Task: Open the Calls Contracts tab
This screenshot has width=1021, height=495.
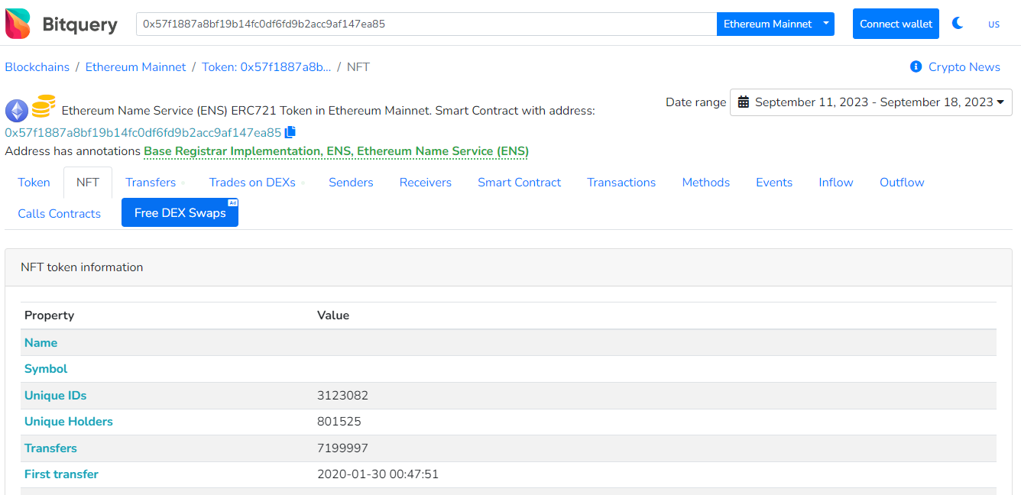Action: click(60, 213)
